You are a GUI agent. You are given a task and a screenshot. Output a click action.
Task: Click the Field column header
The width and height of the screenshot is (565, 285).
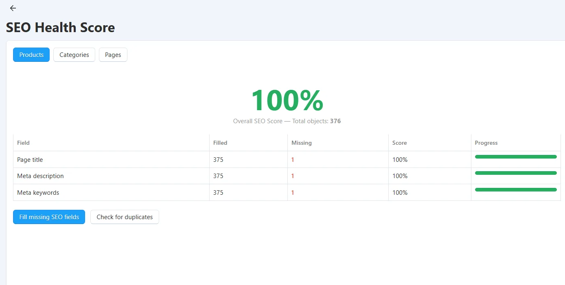pos(23,143)
